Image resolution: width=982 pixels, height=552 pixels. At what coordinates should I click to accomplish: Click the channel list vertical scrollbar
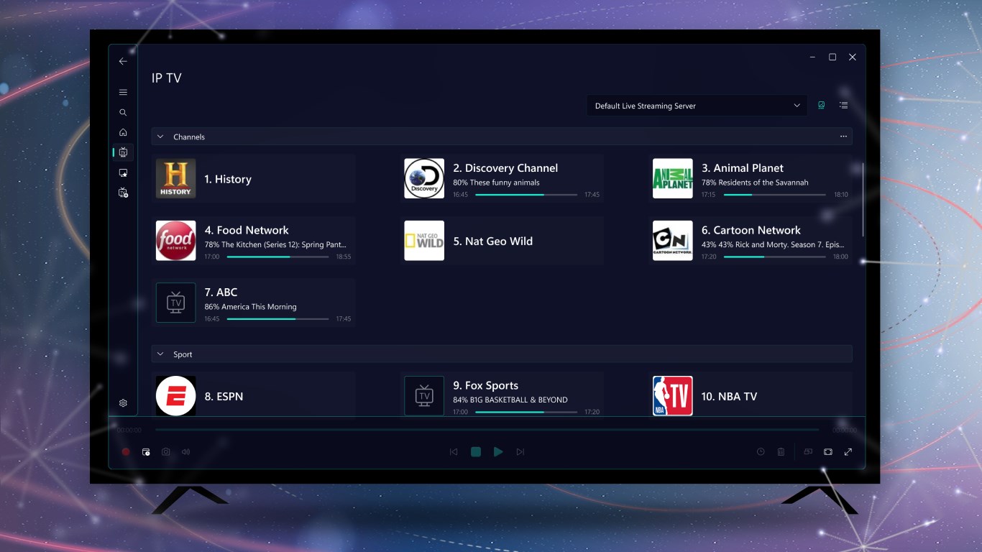click(x=862, y=200)
